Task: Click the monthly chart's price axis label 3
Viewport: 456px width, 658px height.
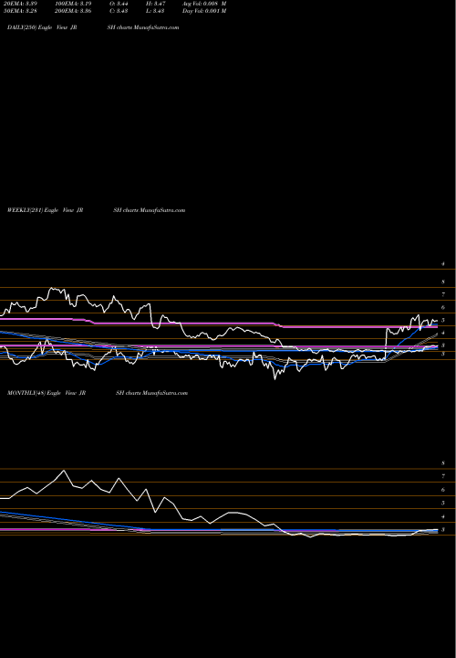Action: 443,530
